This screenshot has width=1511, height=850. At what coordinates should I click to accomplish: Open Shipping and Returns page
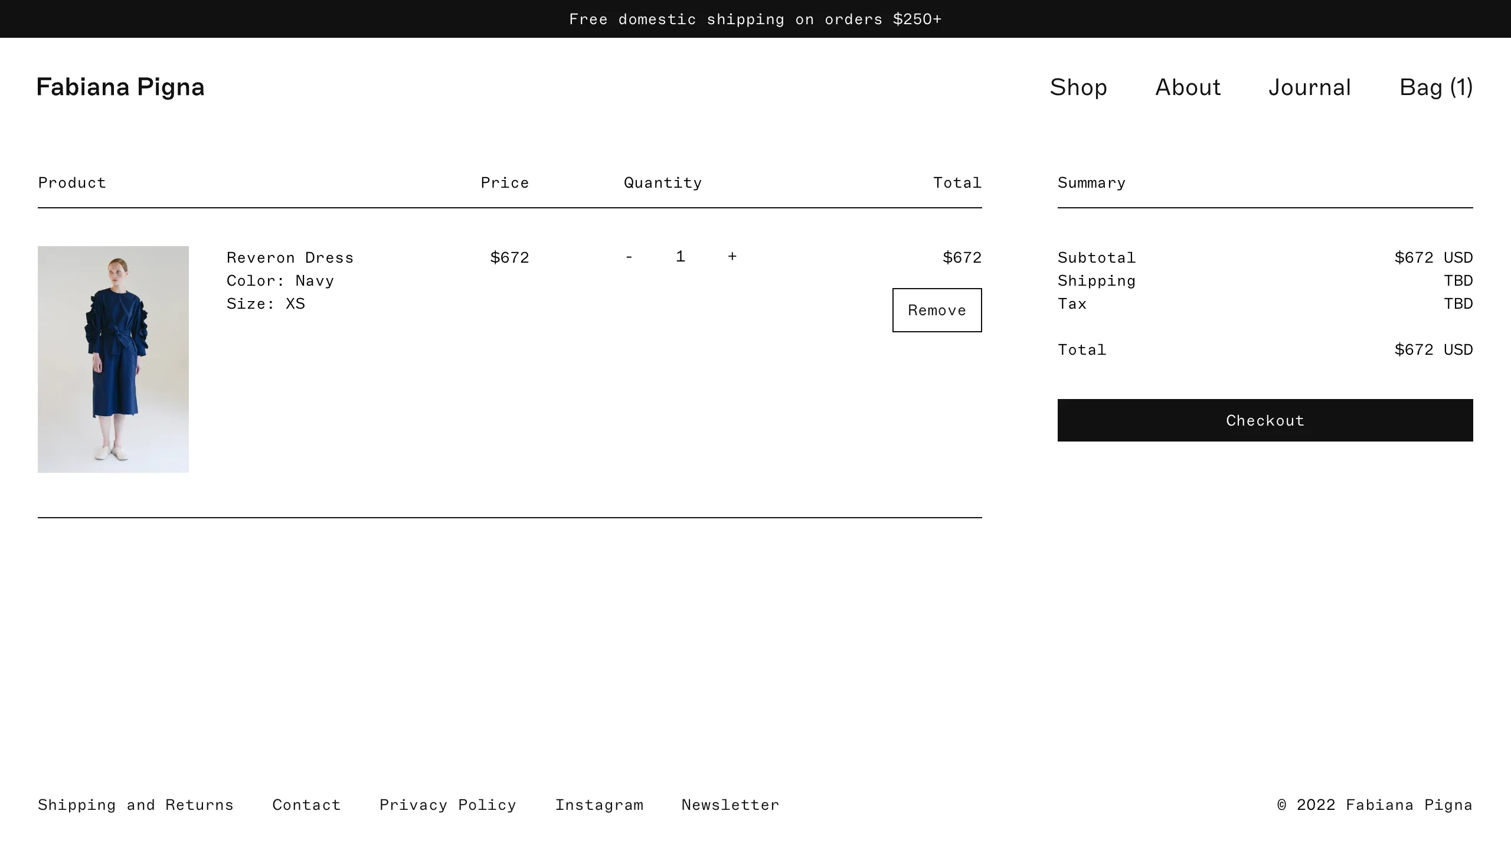[x=136, y=805]
